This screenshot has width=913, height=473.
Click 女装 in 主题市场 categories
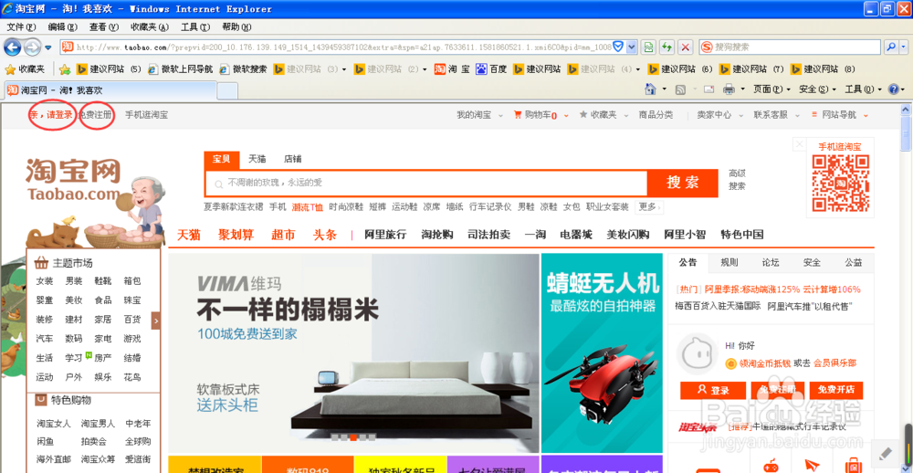coord(44,281)
